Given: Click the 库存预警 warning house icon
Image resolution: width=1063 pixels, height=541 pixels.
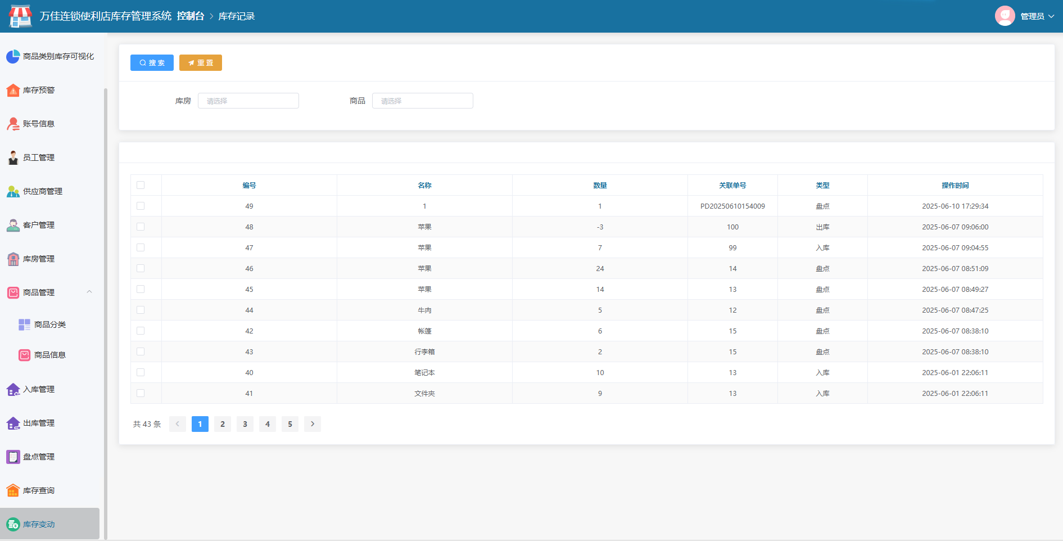Looking at the screenshot, I should (x=13, y=90).
